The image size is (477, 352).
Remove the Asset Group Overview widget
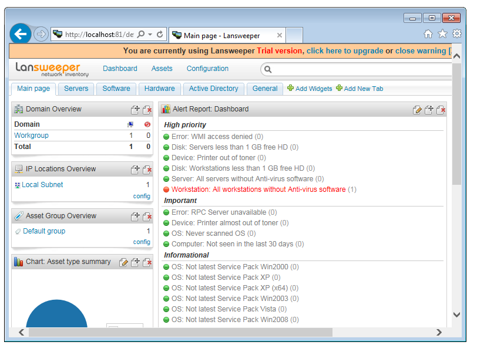point(147,216)
